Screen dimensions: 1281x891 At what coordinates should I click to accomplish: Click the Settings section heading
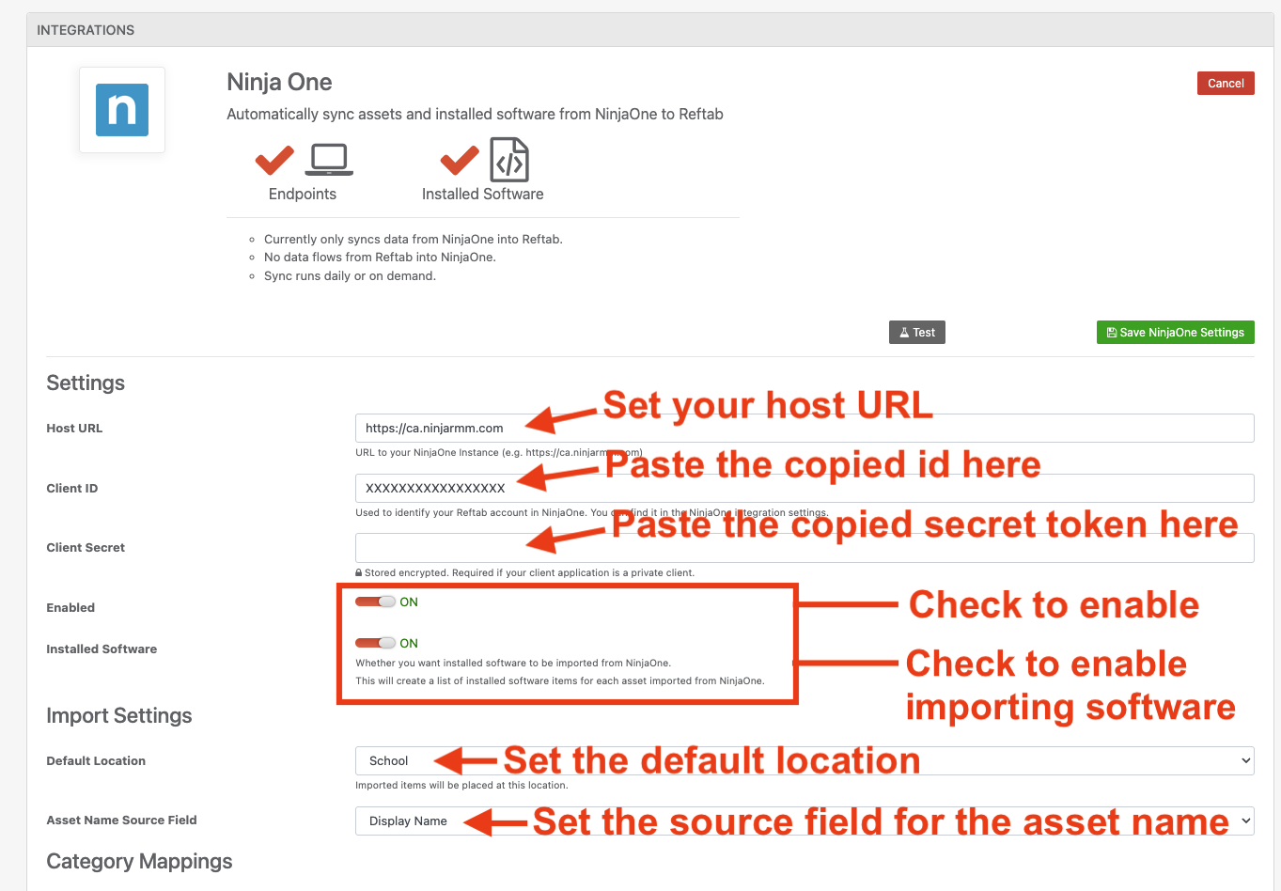pyautogui.click(x=86, y=383)
